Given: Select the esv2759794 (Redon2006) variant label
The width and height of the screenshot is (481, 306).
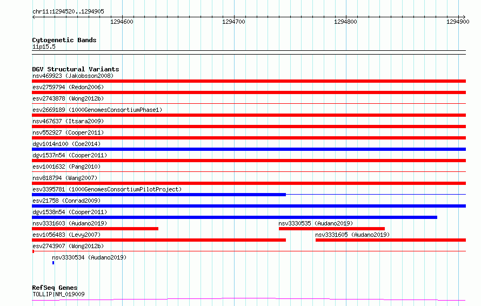Looking at the screenshot, I should click(x=68, y=87).
